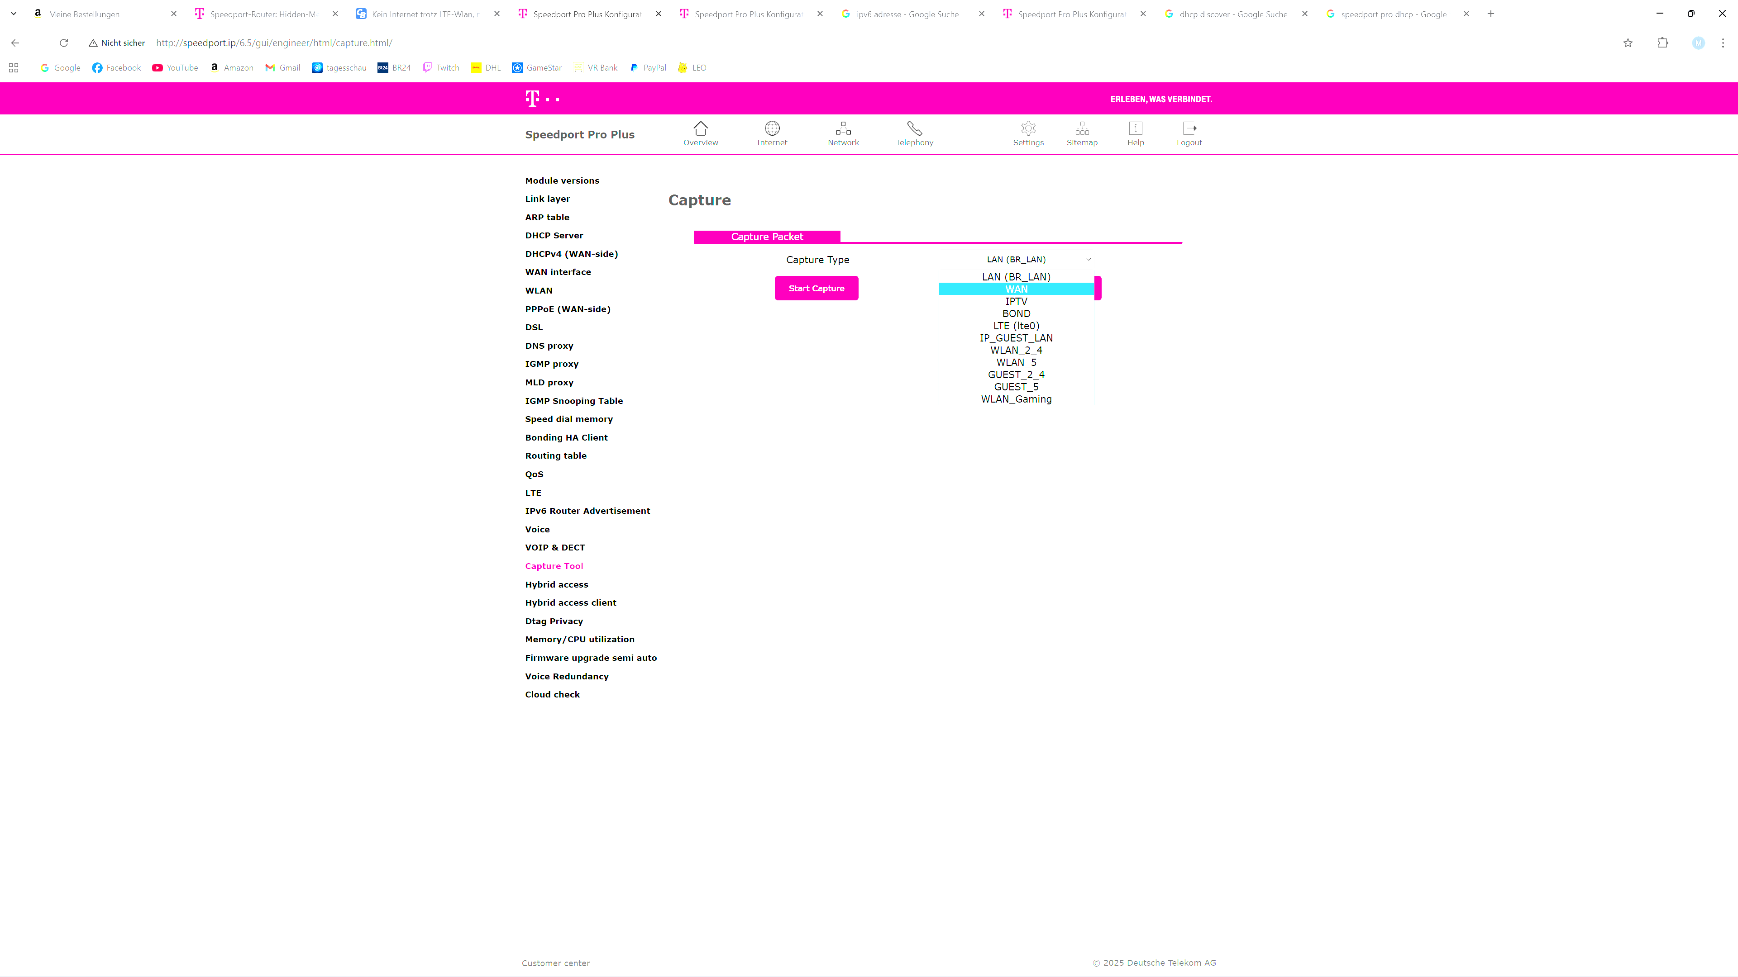Open the Routing table sidebar link

(555, 456)
